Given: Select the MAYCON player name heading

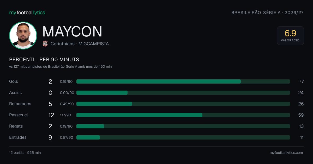Looking at the screenshot, I should click(72, 31).
